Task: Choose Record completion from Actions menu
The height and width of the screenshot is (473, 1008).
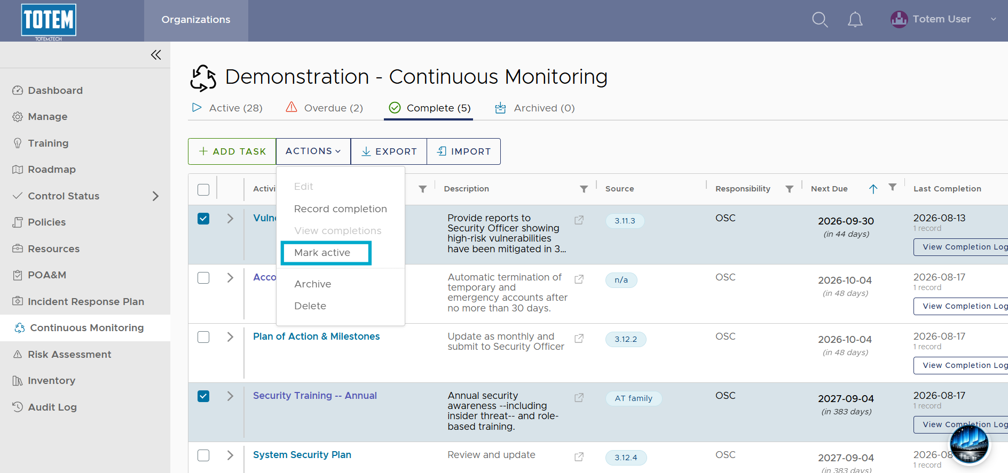Action: point(341,209)
